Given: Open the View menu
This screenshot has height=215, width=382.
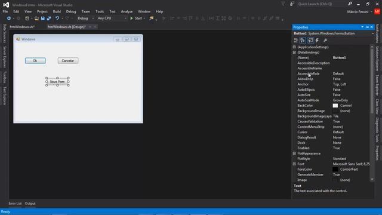Looking at the screenshot, I should (x=28, y=11).
